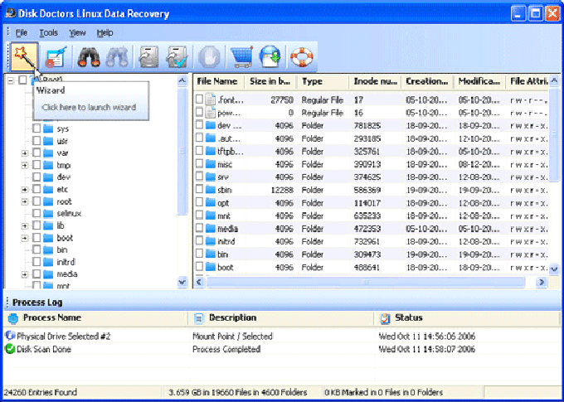
Task: Click the file list vertical scroll-up arrow
Action: pyautogui.click(x=554, y=81)
